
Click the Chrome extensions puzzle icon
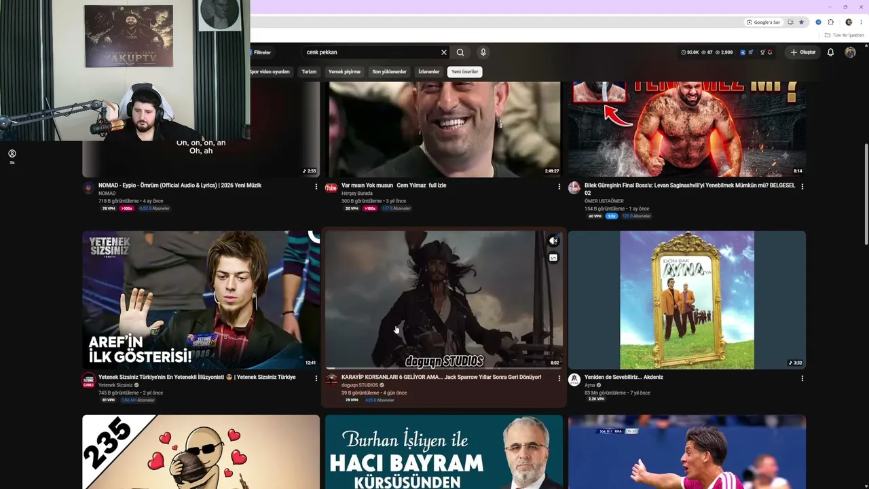pyautogui.click(x=830, y=22)
